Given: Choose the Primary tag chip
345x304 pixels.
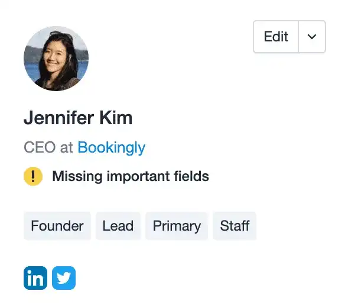Looking at the screenshot, I should click(177, 226).
